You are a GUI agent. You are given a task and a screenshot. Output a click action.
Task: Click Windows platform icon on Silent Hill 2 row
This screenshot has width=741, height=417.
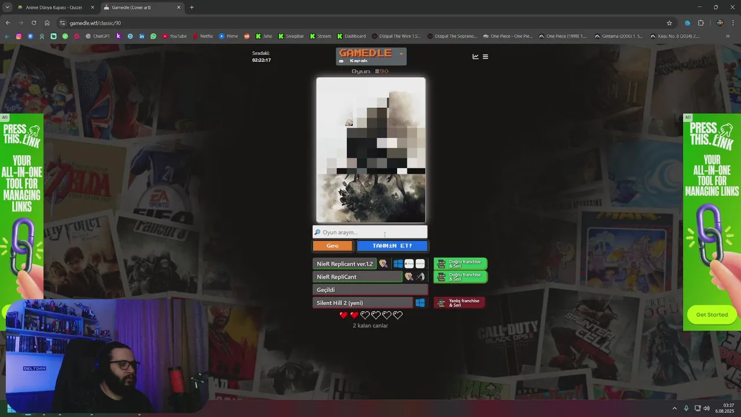420,303
